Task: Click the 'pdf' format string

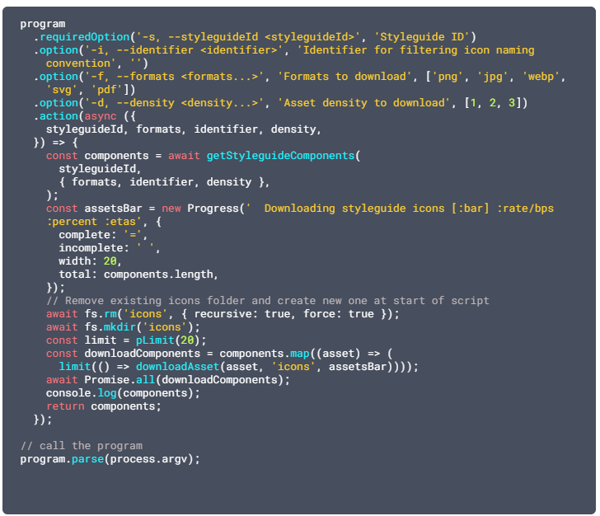Action: click(107, 90)
